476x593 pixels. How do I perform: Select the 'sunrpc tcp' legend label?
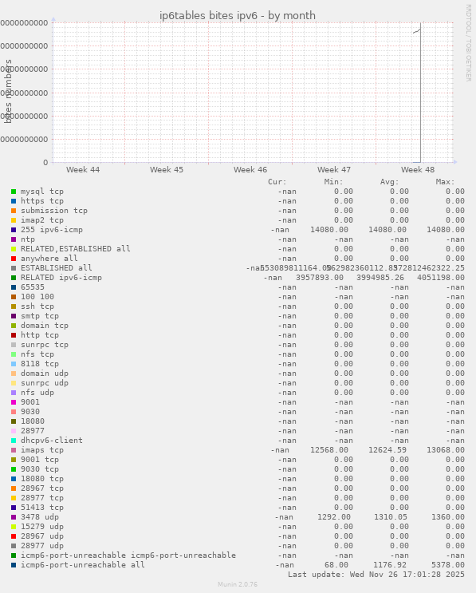click(45, 345)
